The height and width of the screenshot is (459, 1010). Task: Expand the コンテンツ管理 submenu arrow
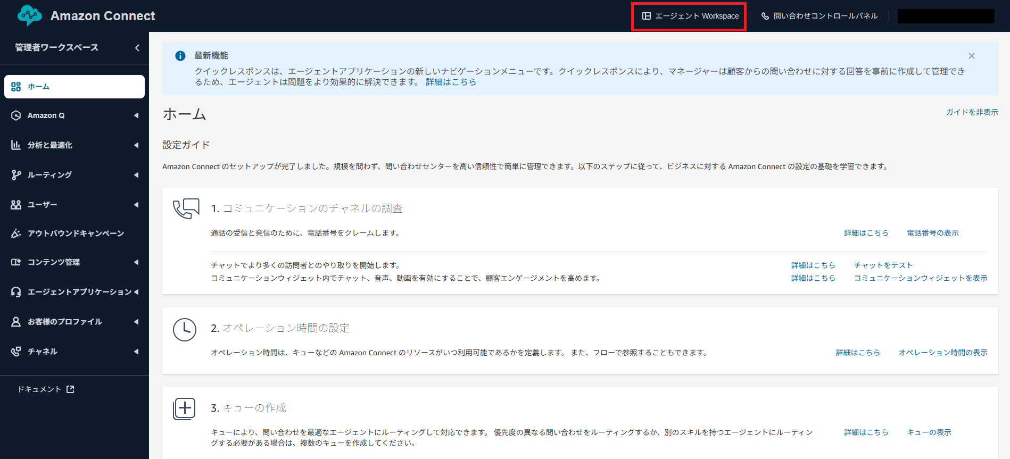click(x=136, y=262)
